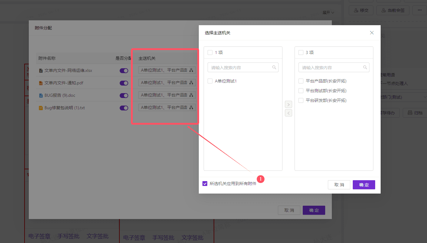Open org picker icon for BUG报告 (9).doc row

click(x=191, y=95)
